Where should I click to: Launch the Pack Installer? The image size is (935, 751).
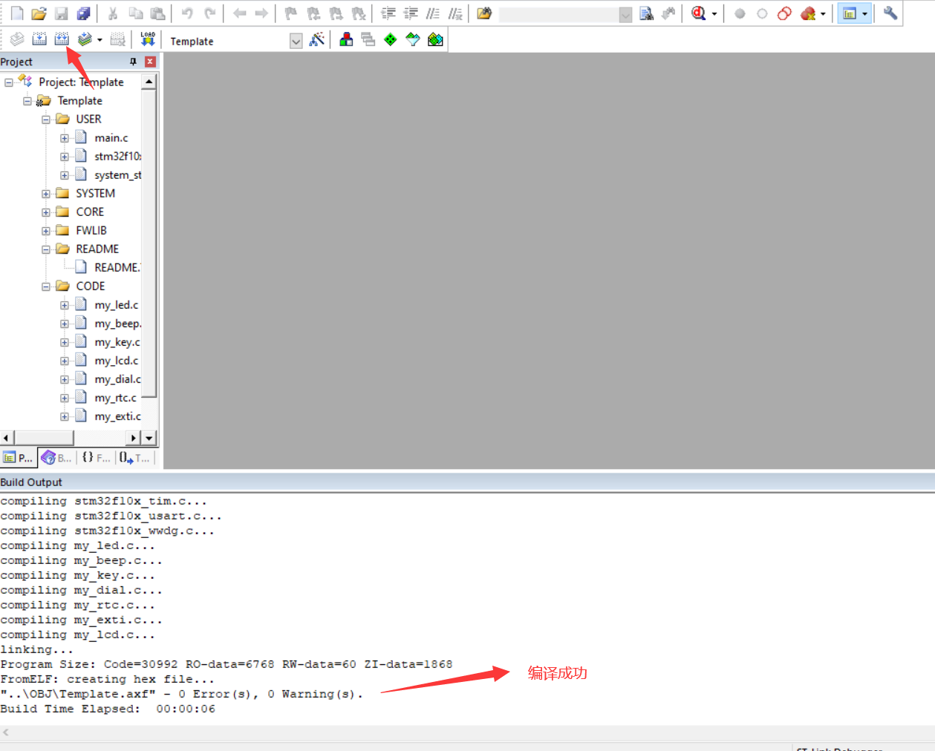(435, 39)
